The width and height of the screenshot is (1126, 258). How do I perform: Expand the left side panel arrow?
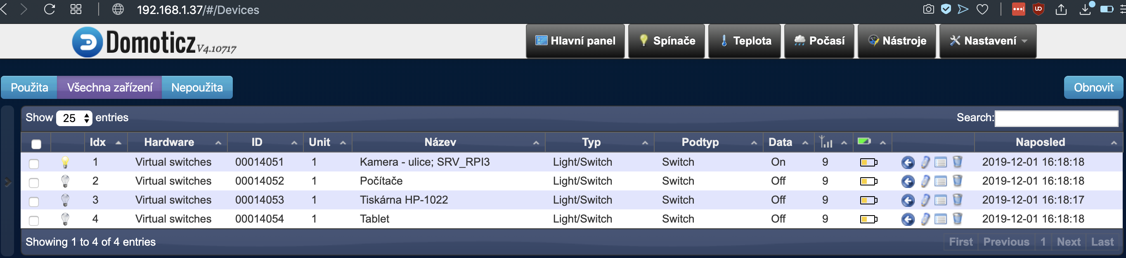tap(8, 182)
